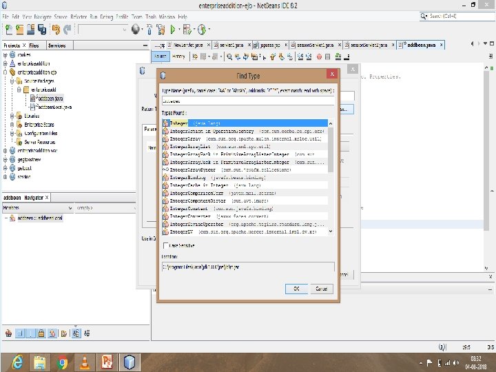Click the Open Project toolbar icon
Image resolution: width=496 pixels, height=372 pixels.
(x=31, y=30)
